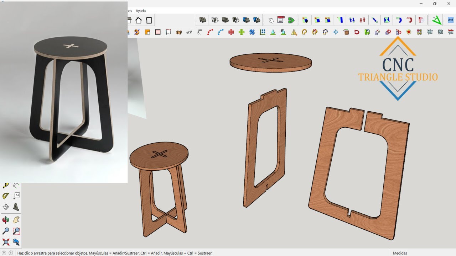The width and height of the screenshot is (456, 256).
Task: Select the Dimension tool
Action: (16, 185)
